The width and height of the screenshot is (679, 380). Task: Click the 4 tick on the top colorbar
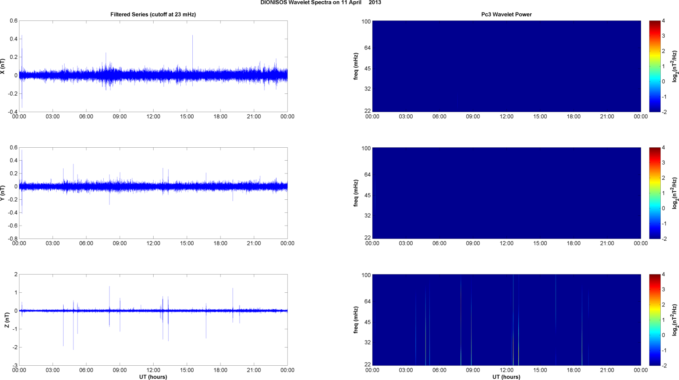coord(663,20)
